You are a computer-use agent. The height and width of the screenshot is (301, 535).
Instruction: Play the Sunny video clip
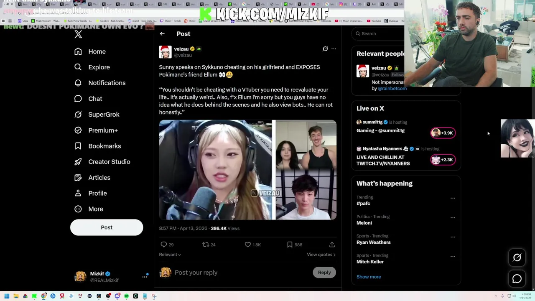[248, 170]
